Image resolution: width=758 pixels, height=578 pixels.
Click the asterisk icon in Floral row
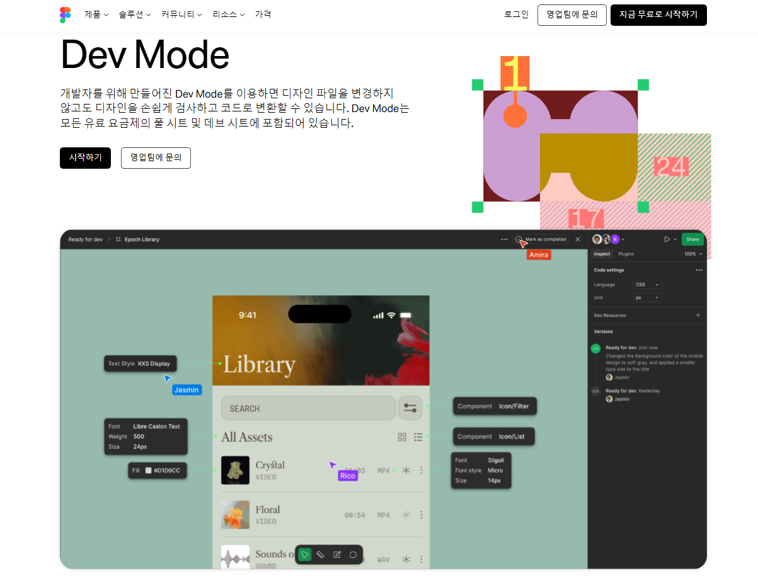click(x=406, y=515)
